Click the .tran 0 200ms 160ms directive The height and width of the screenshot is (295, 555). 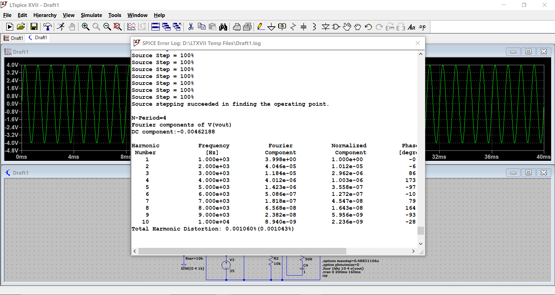tap(341, 272)
